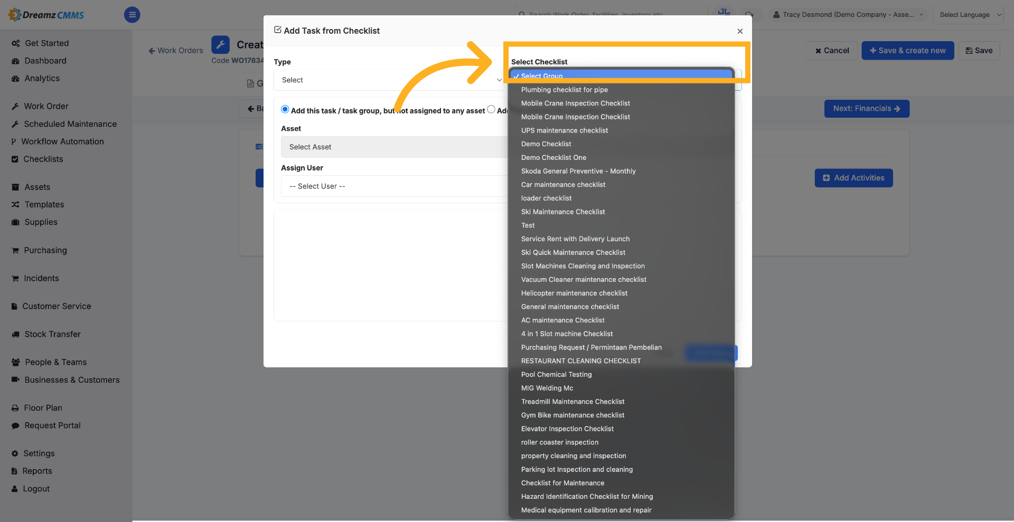
Task: Click the Request Portal chat icon
Action: pyautogui.click(x=15, y=425)
